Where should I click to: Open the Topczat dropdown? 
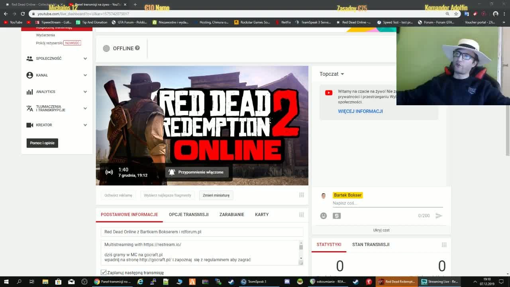(331, 74)
